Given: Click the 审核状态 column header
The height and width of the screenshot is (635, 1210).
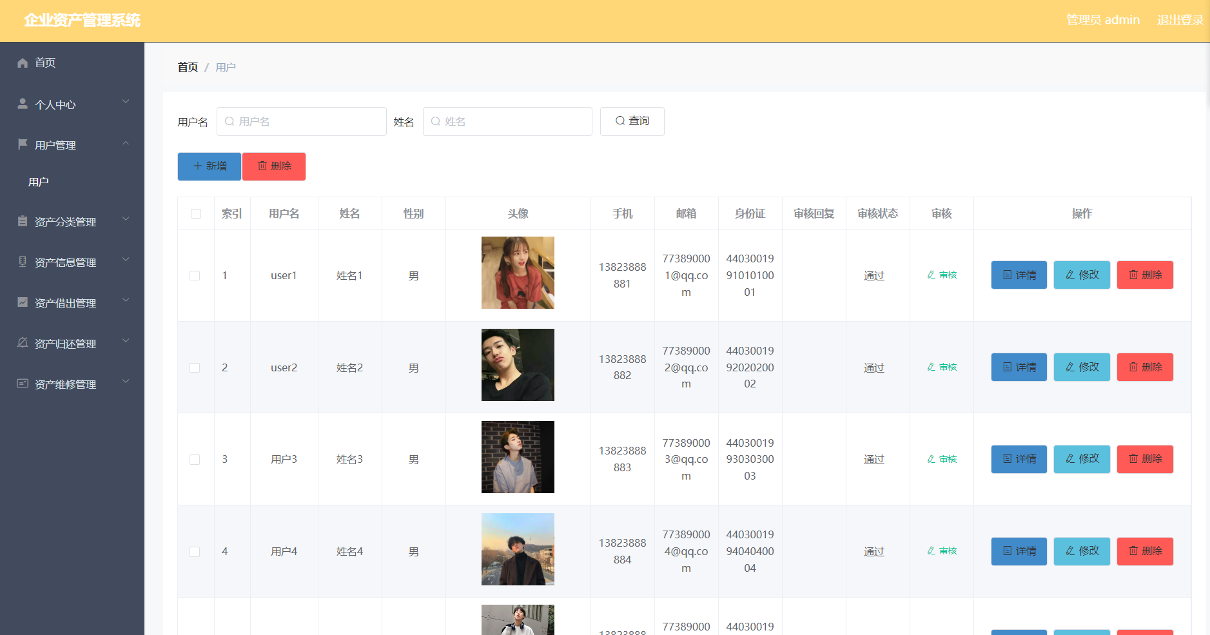Looking at the screenshot, I should pos(877,213).
